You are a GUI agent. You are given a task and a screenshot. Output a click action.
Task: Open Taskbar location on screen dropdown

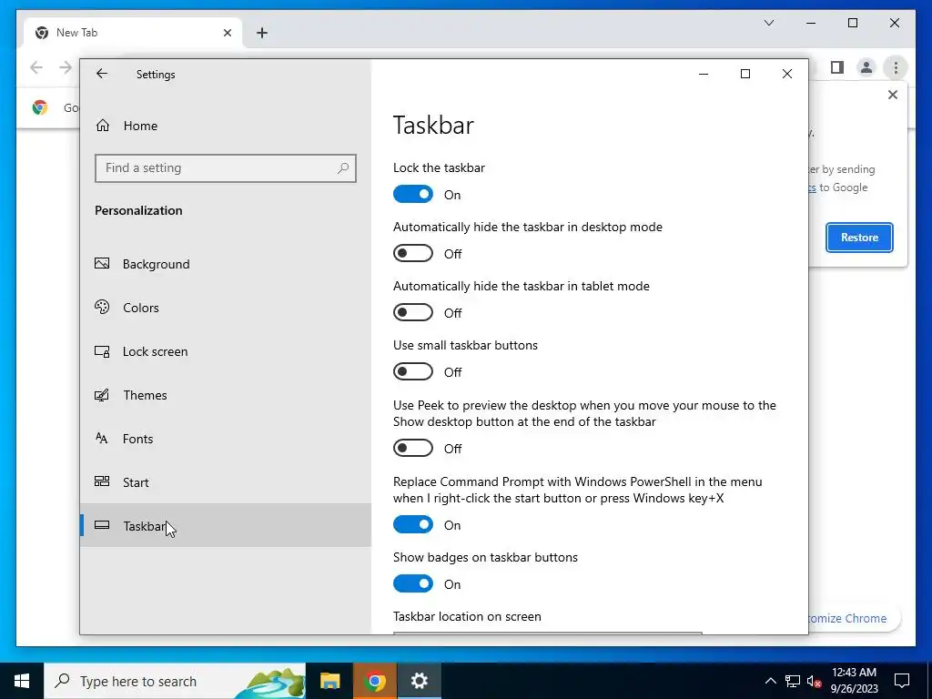547,633
